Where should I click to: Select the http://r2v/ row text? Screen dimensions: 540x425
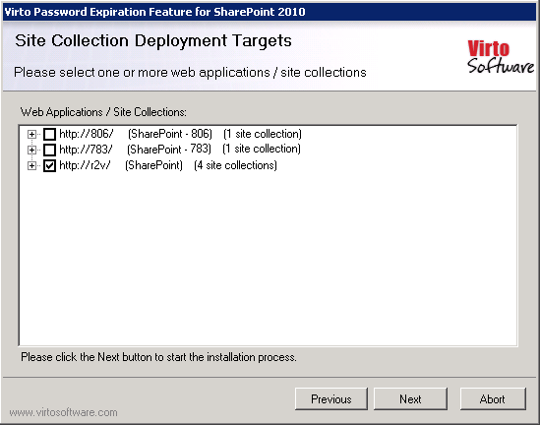[x=168, y=165]
